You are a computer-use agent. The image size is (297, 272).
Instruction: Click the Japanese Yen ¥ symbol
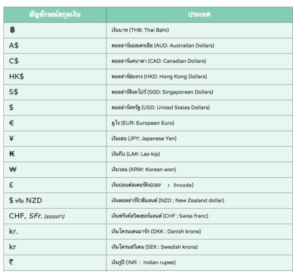pyautogui.click(x=12, y=138)
